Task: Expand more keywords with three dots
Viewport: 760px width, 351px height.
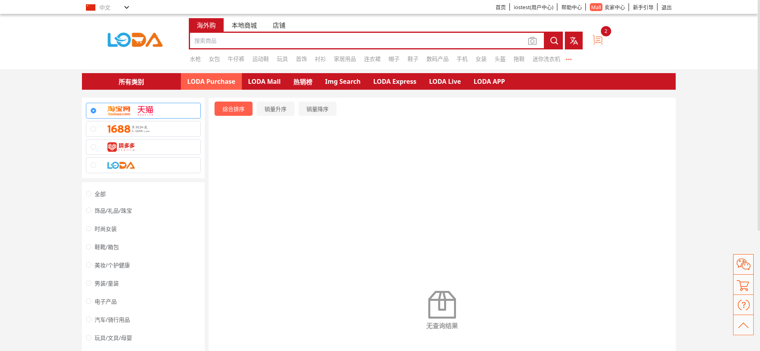Action: tap(569, 59)
